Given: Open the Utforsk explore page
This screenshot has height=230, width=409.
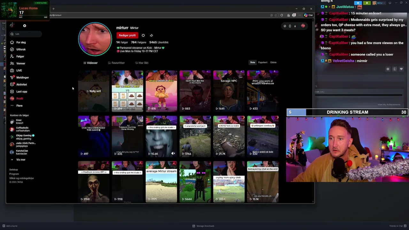Looking at the screenshot, I should (x=18, y=50).
